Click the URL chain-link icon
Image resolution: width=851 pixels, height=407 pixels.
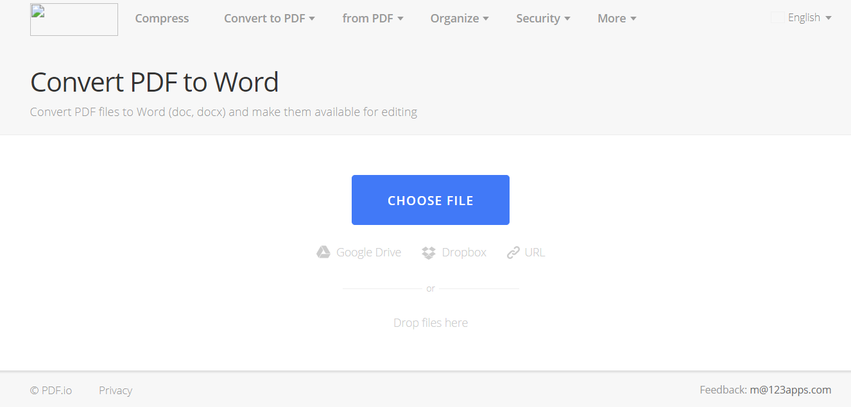[x=513, y=253]
